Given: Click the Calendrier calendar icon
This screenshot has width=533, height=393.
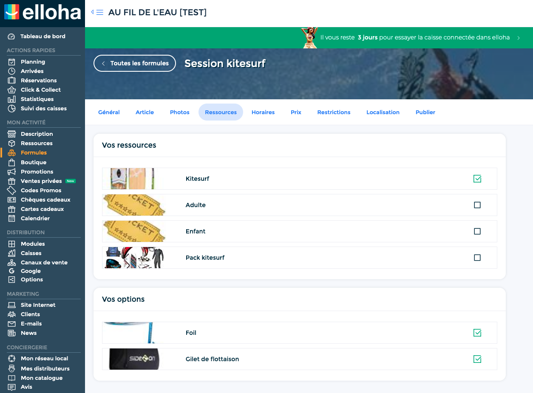Looking at the screenshot, I should coord(12,219).
